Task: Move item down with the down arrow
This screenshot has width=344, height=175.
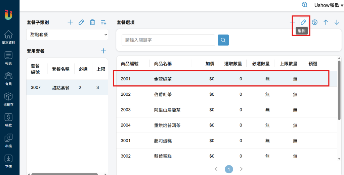Action: [x=337, y=22]
